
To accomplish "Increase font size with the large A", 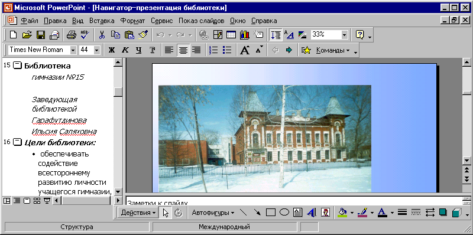I will (245, 50).
